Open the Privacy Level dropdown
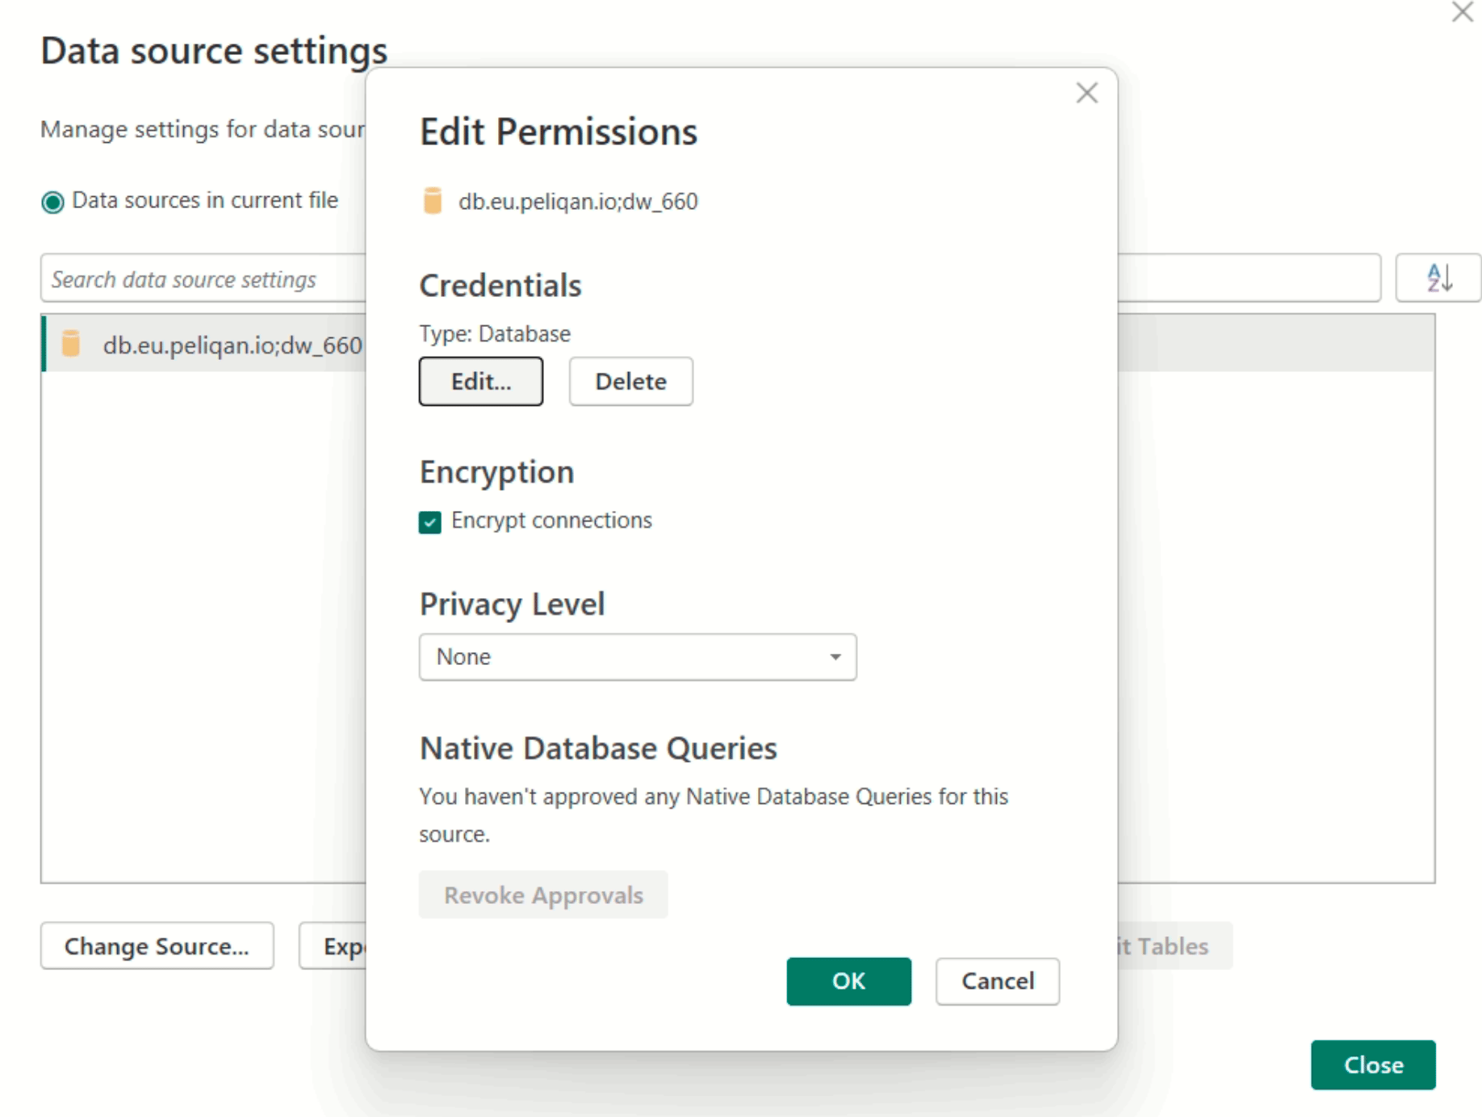Viewport: 1482px width, 1117px height. [638, 657]
